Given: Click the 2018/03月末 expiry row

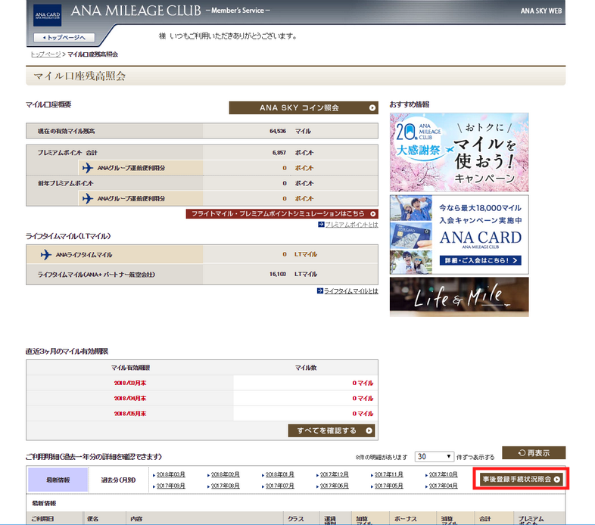Looking at the screenshot, I should pos(202,383).
